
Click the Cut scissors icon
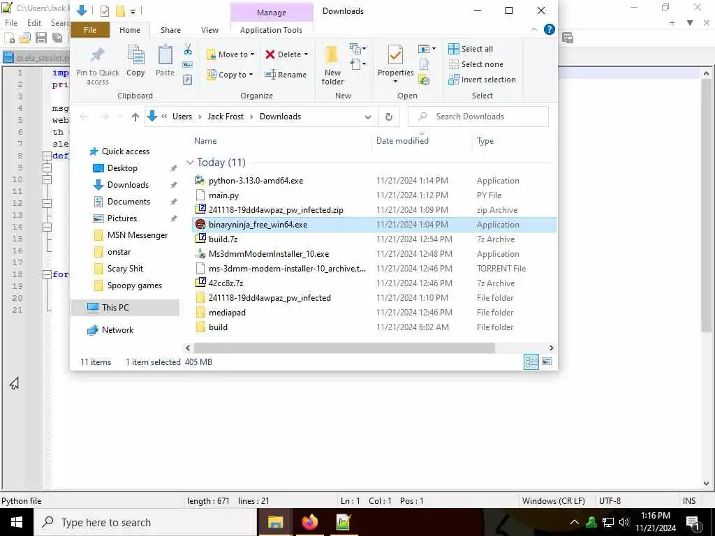187,50
